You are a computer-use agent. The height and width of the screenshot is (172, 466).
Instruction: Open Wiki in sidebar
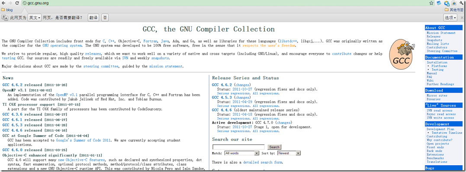tap(430, 80)
